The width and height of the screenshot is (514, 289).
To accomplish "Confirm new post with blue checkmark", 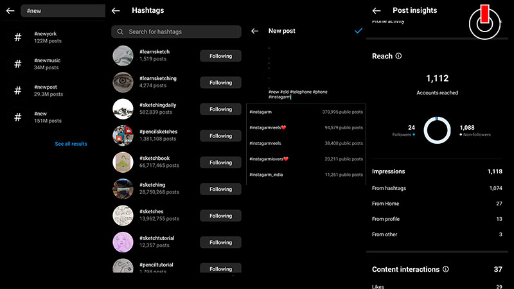I will point(359,31).
